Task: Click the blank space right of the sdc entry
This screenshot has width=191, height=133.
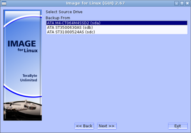Action: (x=140, y=32)
